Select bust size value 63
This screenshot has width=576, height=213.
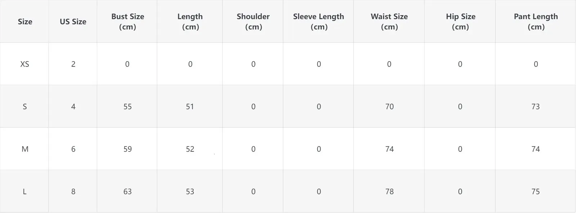[127, 192]
